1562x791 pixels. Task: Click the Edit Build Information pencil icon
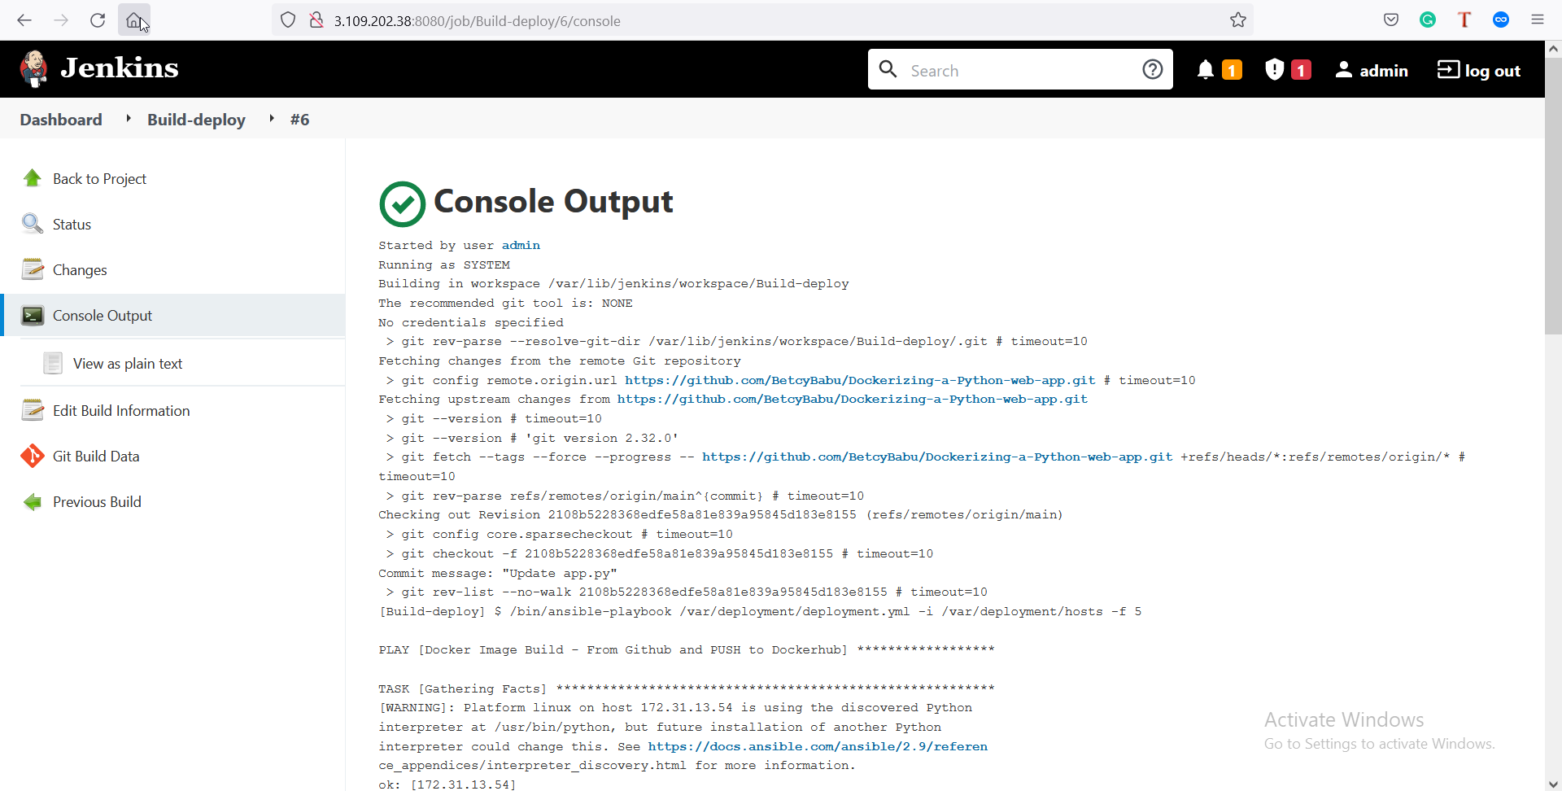point(33,410)
